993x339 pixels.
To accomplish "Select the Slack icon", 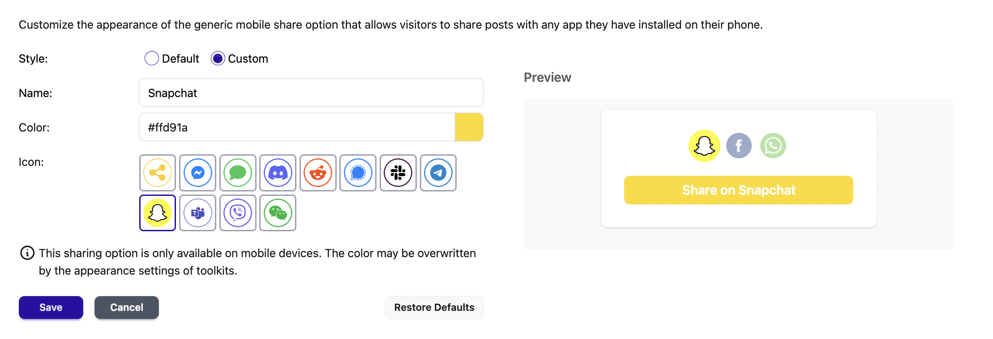I will [x=398, y=173].
